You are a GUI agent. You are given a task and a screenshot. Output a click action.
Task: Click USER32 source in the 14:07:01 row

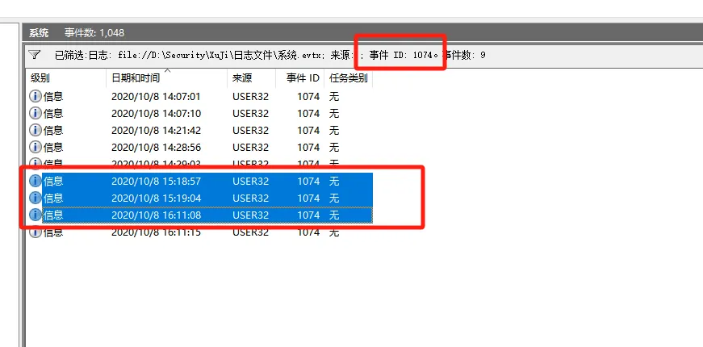(x=251, y=96)
